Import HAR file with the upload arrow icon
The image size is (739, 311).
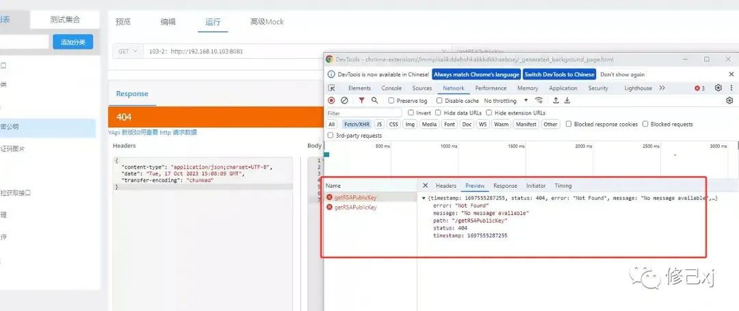click(x=556, y=101)
